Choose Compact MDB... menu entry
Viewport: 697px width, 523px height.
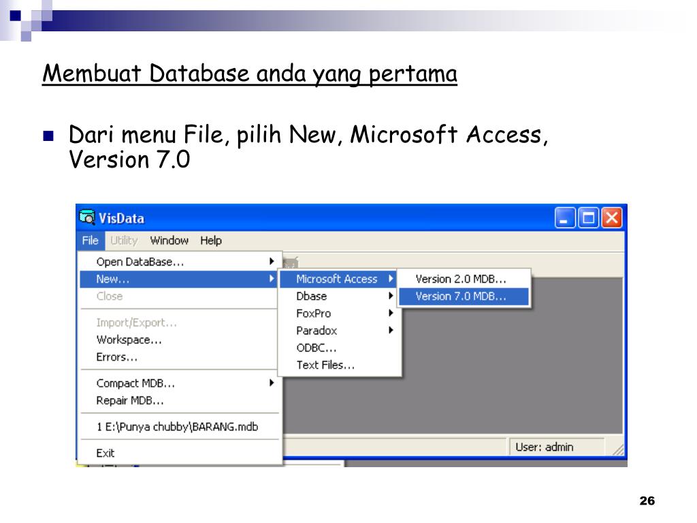(x=179, y=383)
